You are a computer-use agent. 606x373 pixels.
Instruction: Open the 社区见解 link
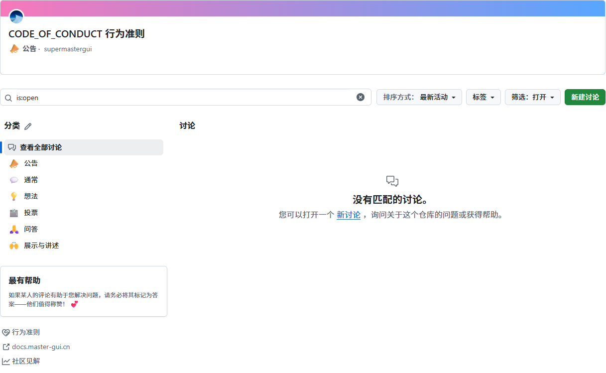pyautogui.click(x=26, y=361)
